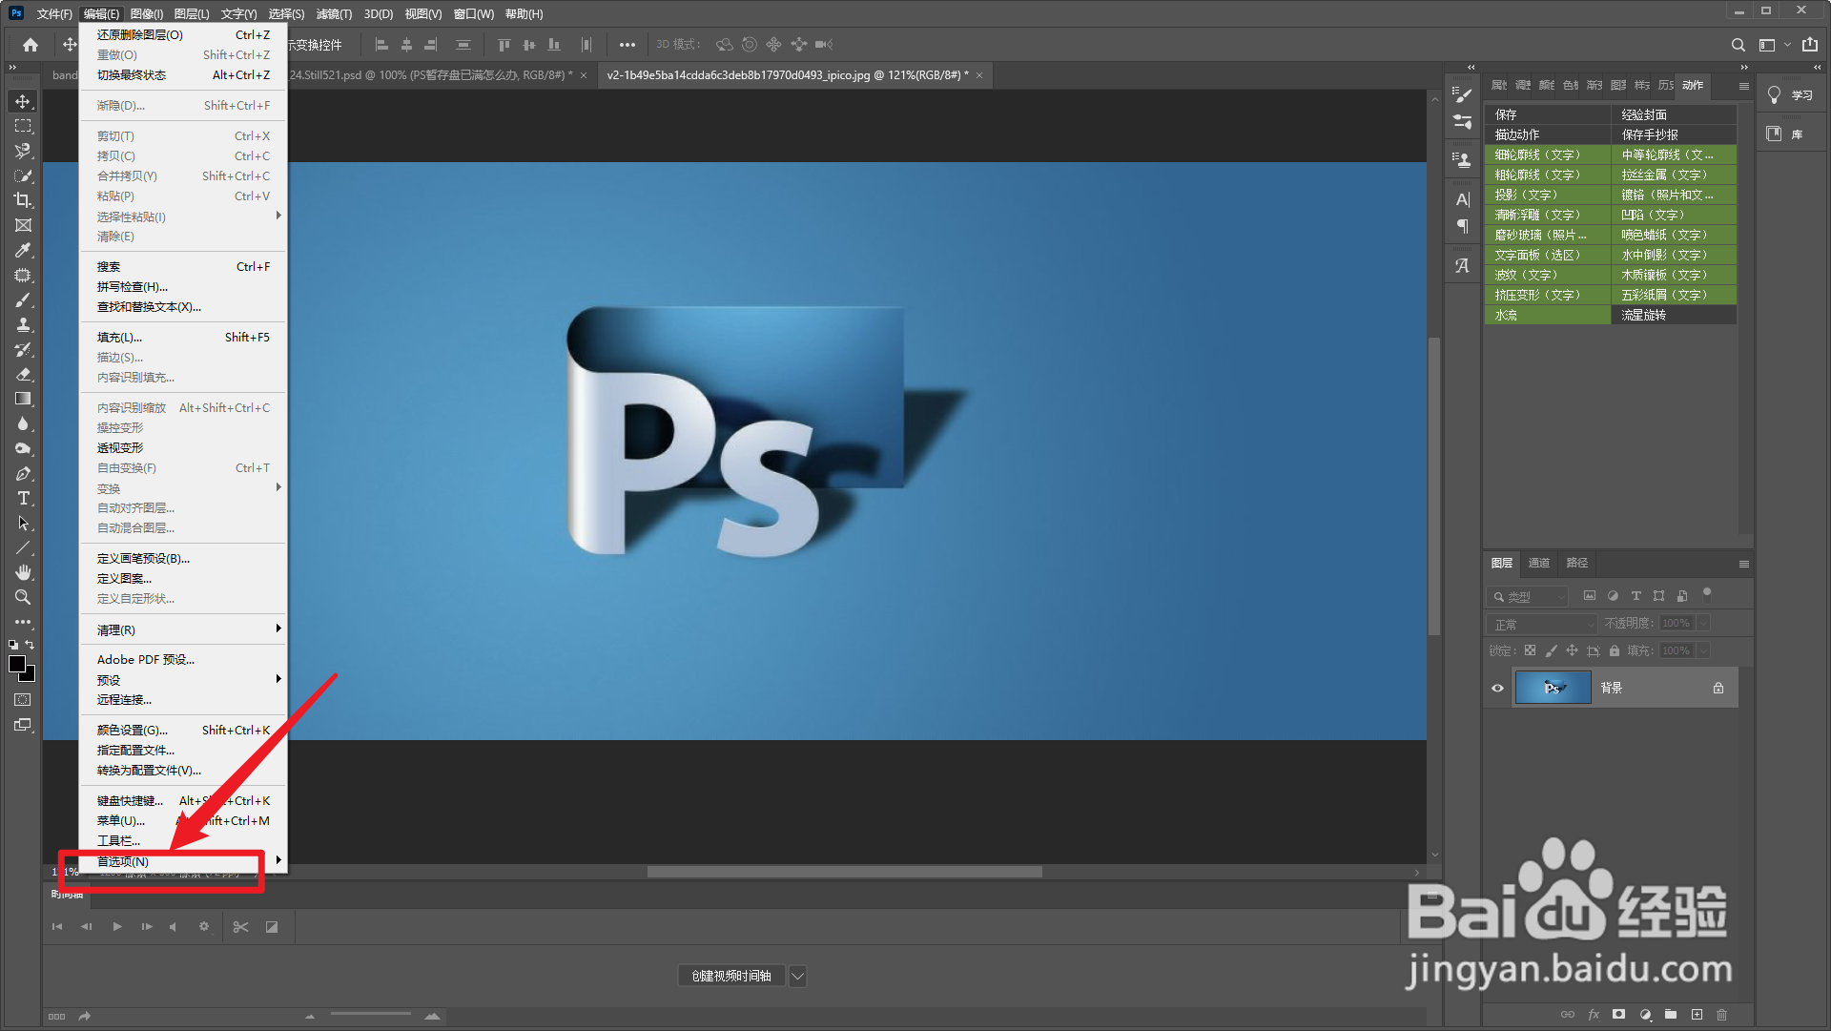Close the ipico.jpg document tab
The width and height of the screenshot is (1831, 1031).
point(979,75)
